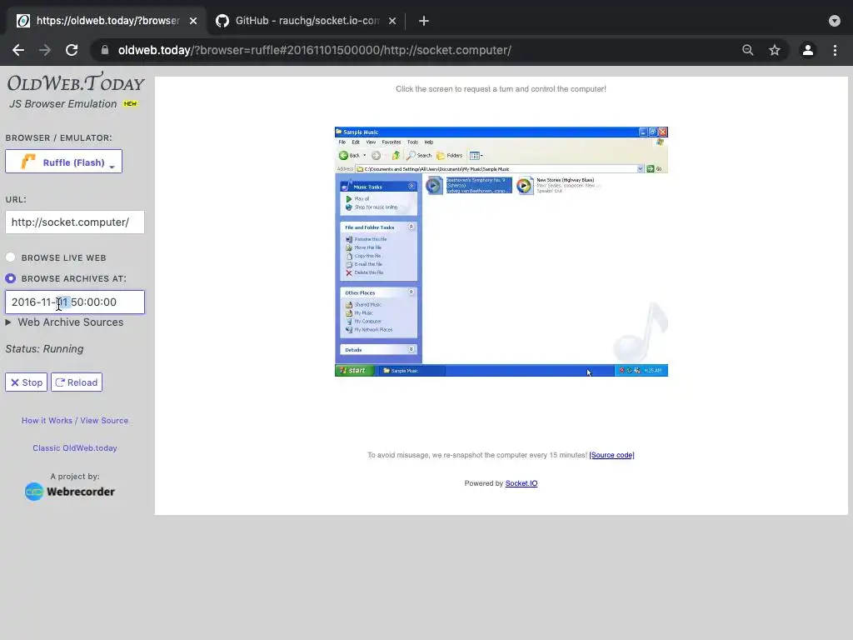Click Play all in Music Tasks
This screenshot has width=853, height=640.
coord(357,198)
